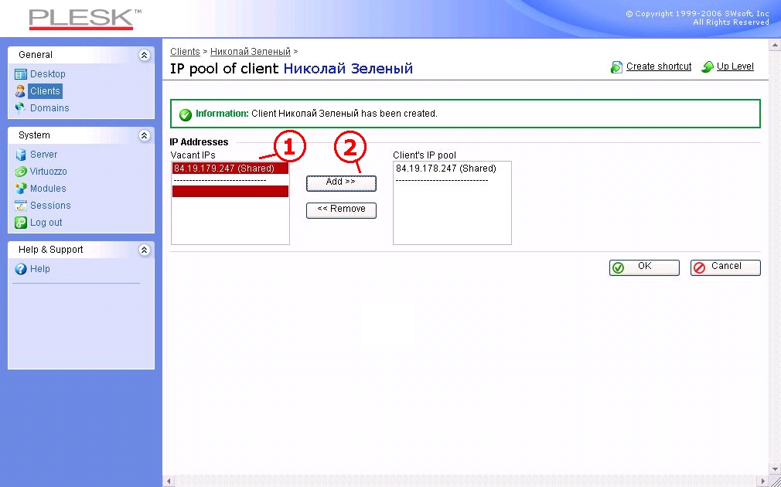Click the Log out icon
The image size is (781, 487).
[x=21, y=223]
